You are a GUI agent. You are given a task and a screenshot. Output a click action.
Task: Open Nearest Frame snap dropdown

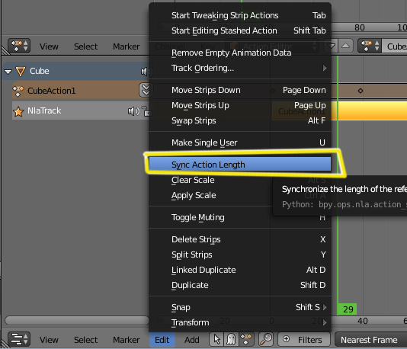[x=370, y=340]
